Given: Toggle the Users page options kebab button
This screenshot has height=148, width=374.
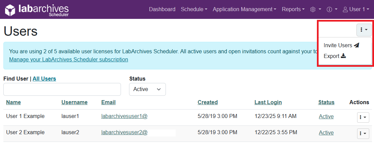Looking at the screenshot, I should click(364, 30).
